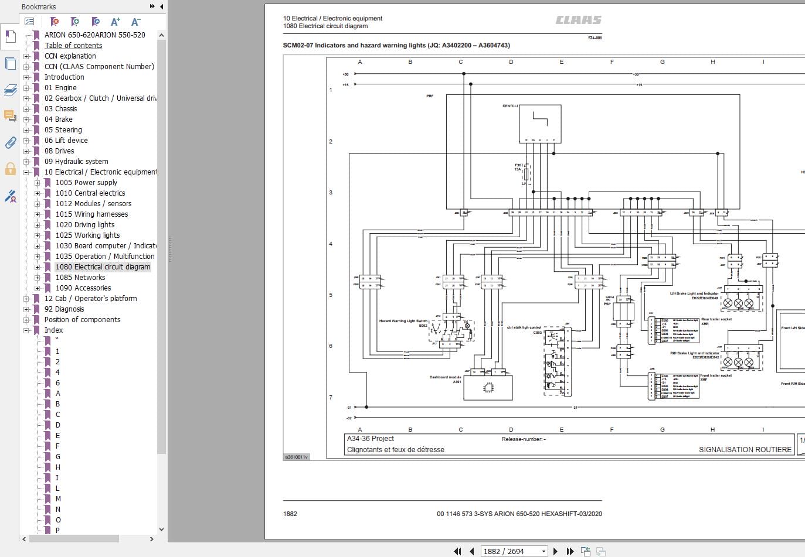Collapse the 10 Electrical / Electronic equipment node
Viewport: 805px width, 557px height.
point(26,172)
